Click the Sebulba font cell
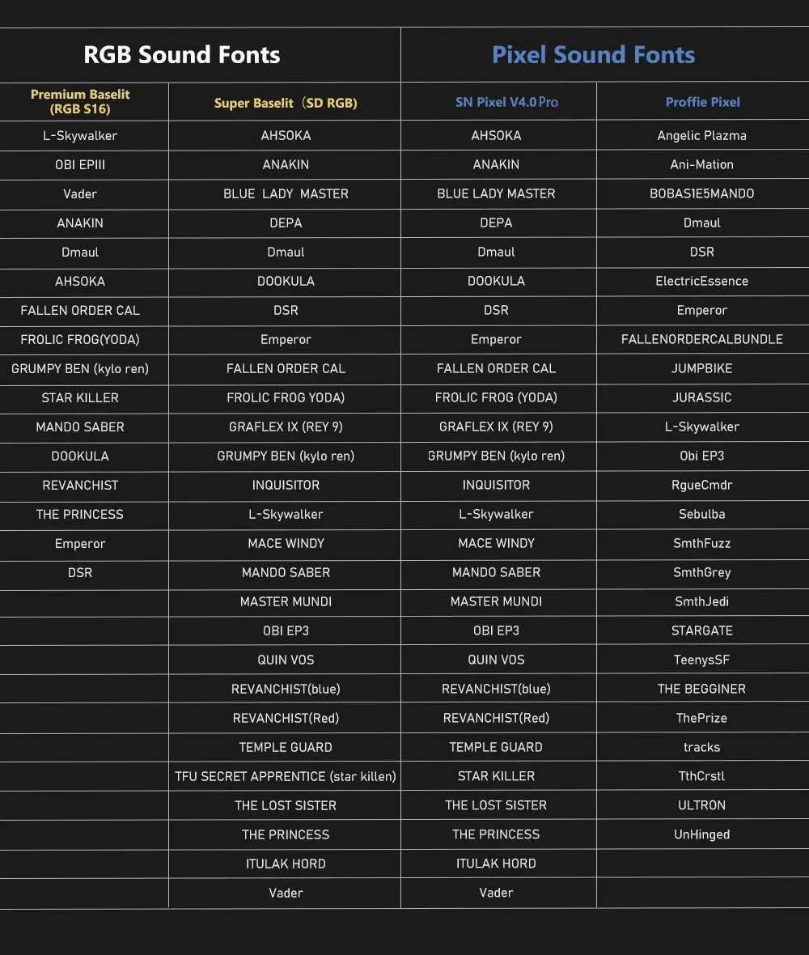This screenshot has width=809, height=955. [701, 514]
